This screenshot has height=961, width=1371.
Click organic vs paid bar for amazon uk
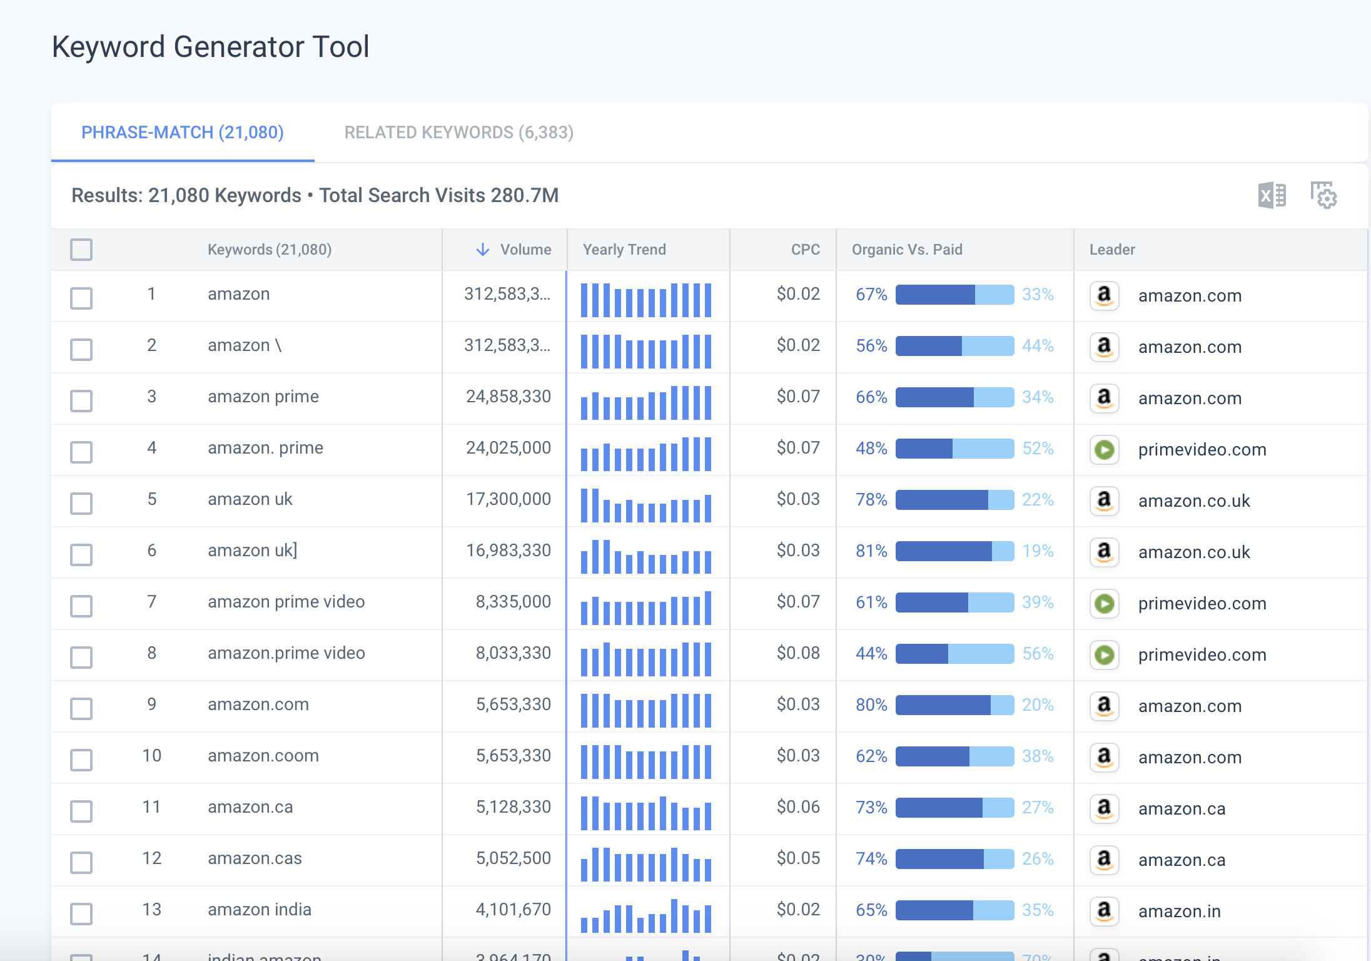(x=954, y=500)
